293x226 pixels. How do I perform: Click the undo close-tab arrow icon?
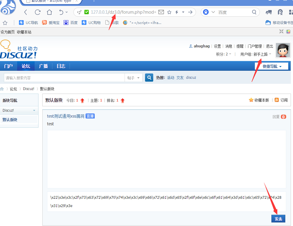(x=61, y=12)
